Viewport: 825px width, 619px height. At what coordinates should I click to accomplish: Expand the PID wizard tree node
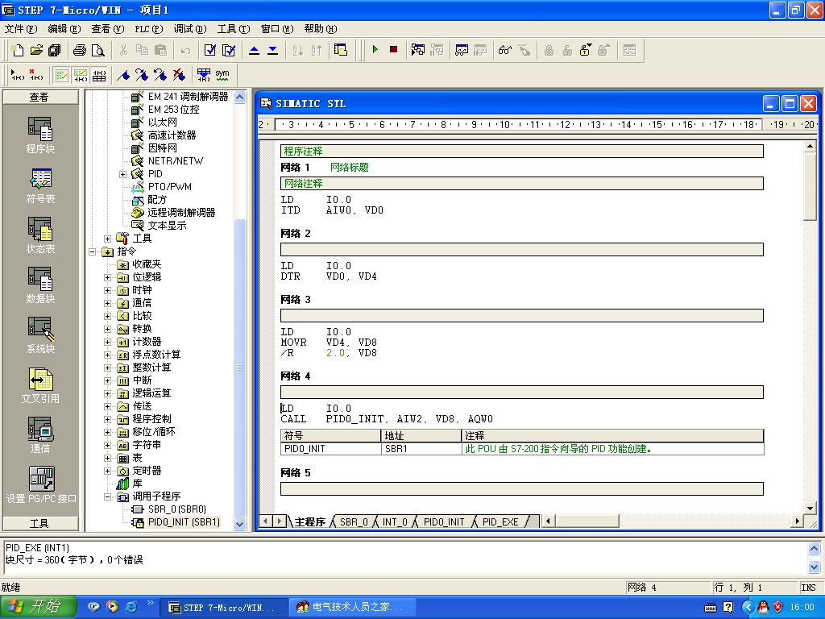pyautogui.click(x=122, y=174)
